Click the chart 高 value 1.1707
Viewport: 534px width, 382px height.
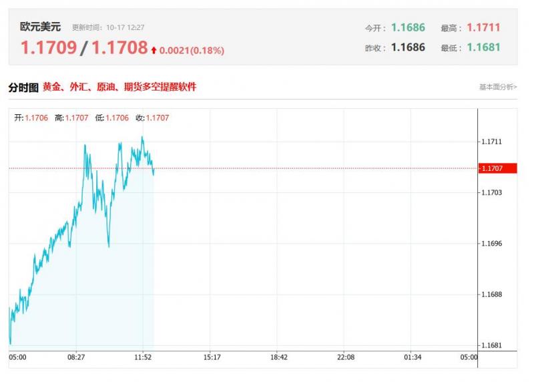coord(77,118)
